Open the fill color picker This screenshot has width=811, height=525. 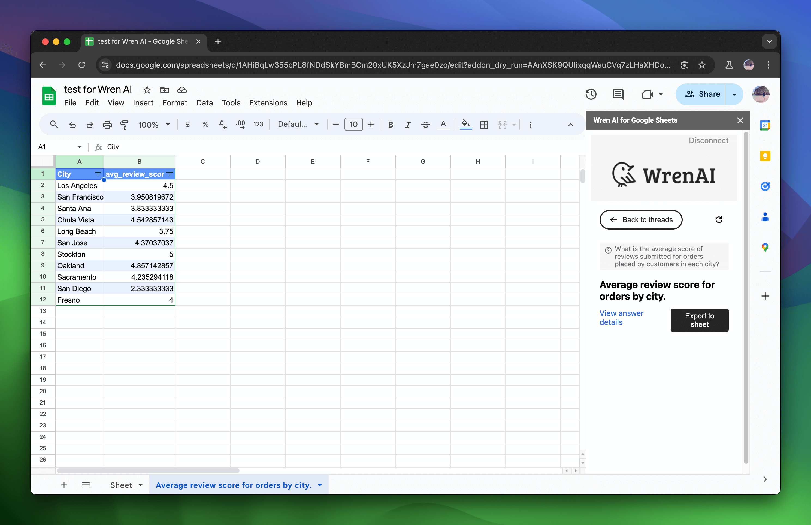point(465,124)
